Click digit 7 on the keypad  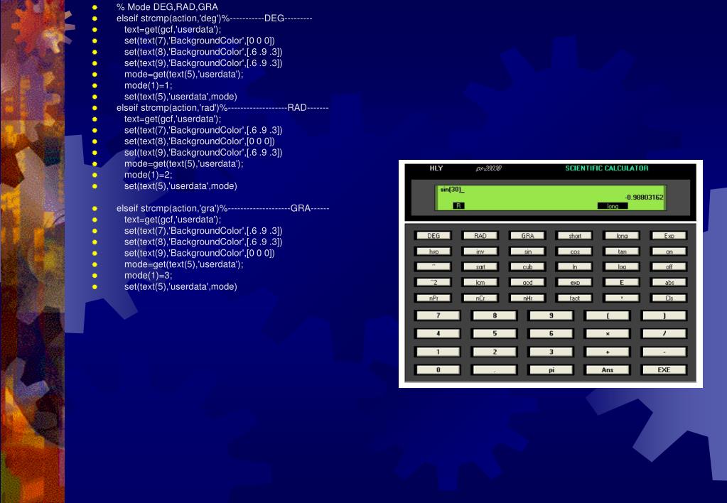pyautogui.click(x=438, y=315)
